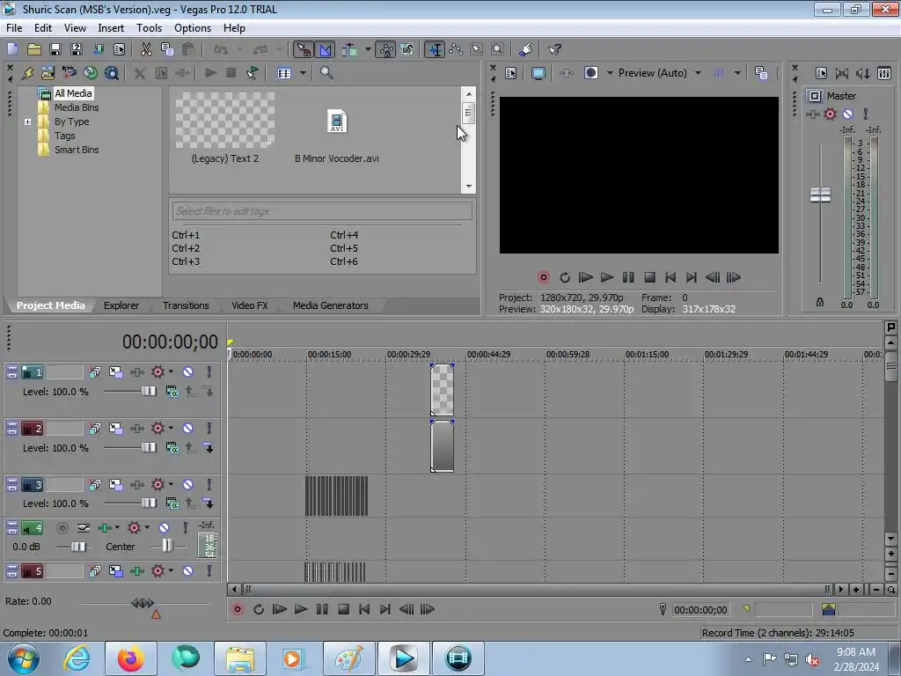Select the Zoom edit tool icon
This screenshot has height=676, width=901.
498,49
